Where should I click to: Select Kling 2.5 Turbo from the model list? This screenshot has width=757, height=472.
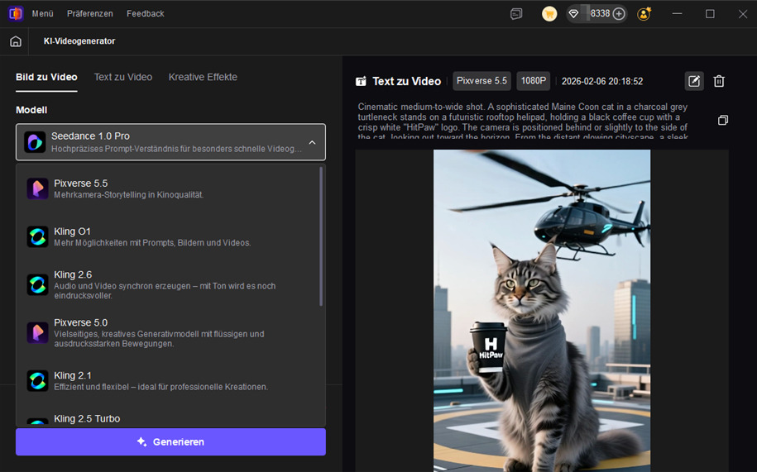pos(167,417)
